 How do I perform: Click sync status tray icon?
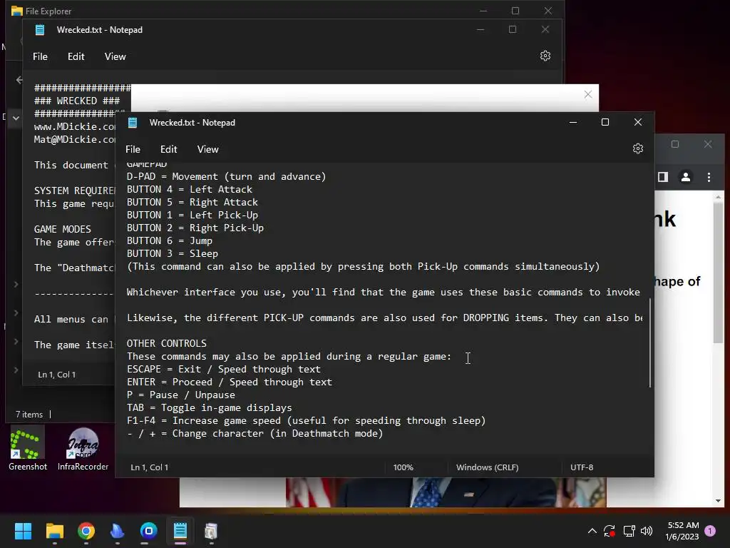click(x=610, y=531)
